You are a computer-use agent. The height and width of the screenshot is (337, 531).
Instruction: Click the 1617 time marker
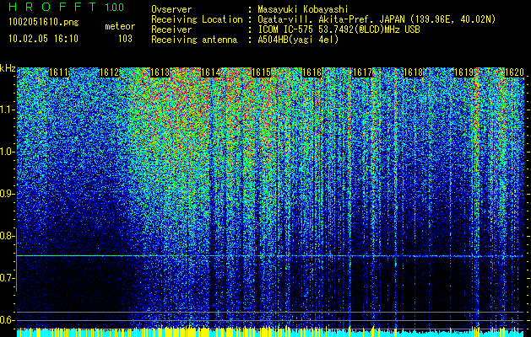tap(363, 72)
